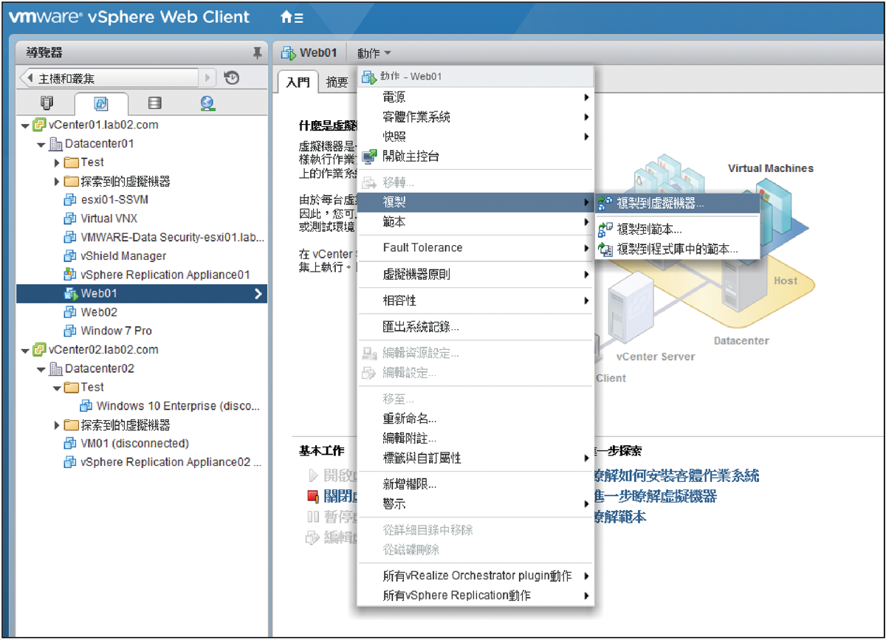
Task: Choose 編輯附註 from the menu
Action: [475, 438]
